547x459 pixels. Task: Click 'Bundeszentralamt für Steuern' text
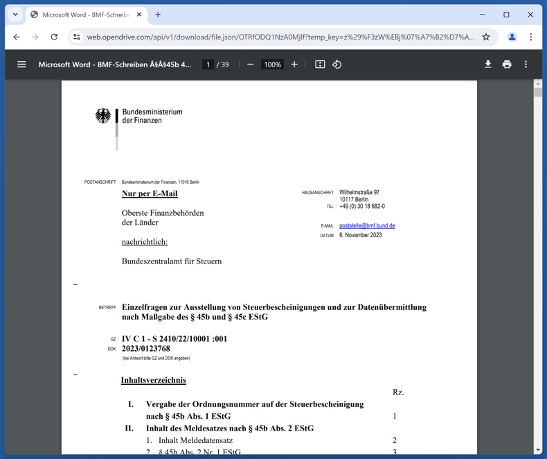pyautogui.click(x=172, y=261)
